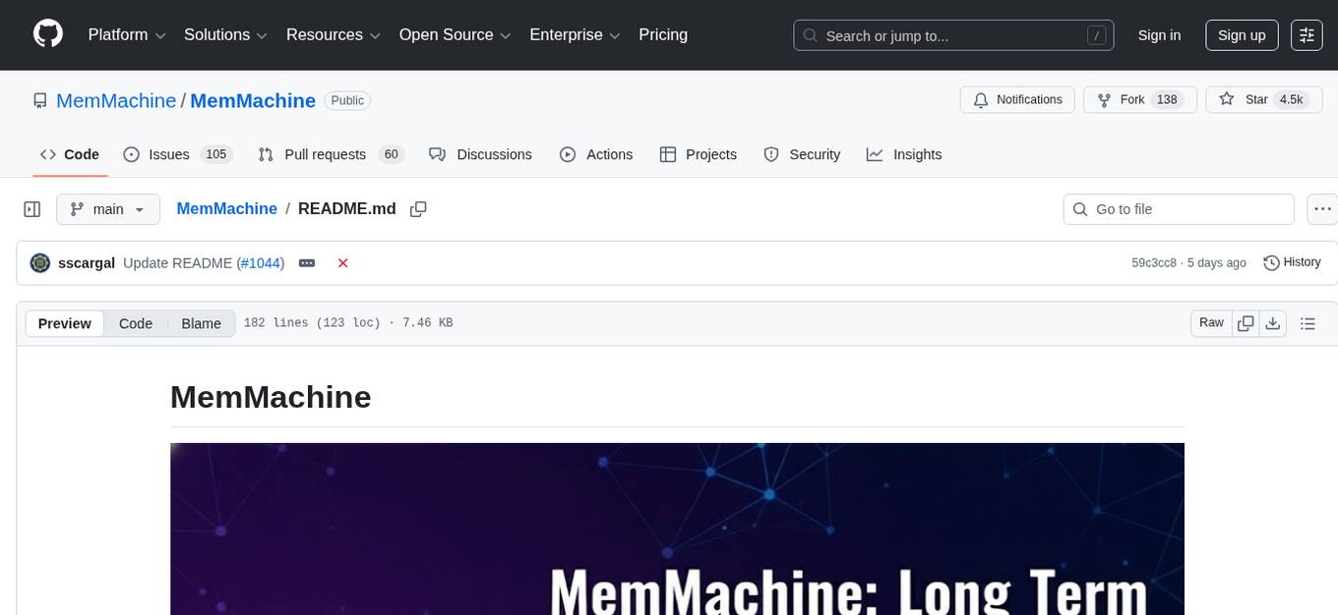Image resolution: width=1338 pixels, height=615 pixels.
Task: Copy the README.md file path
Action: pyautogui.click(x=418, y=208)
